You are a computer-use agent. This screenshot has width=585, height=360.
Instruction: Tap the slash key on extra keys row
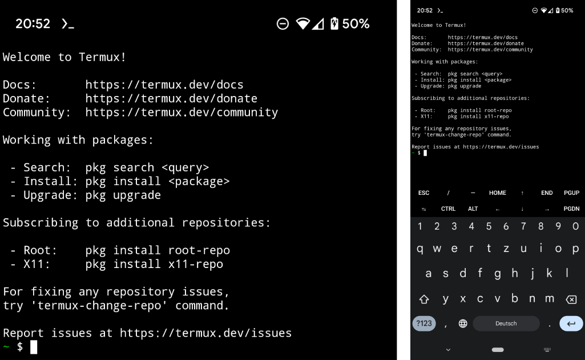point(447,193)
